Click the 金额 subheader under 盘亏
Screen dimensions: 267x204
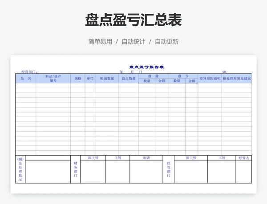192,81
